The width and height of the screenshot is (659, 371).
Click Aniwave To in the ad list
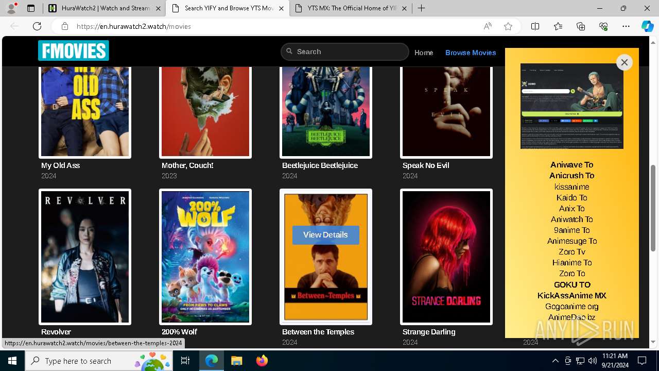(571, 165)
